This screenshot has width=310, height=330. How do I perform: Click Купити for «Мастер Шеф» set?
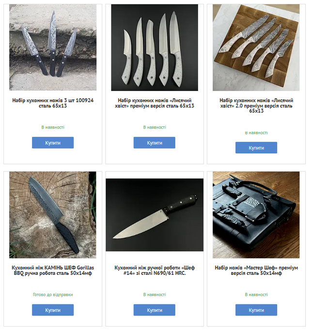(256, 310)
